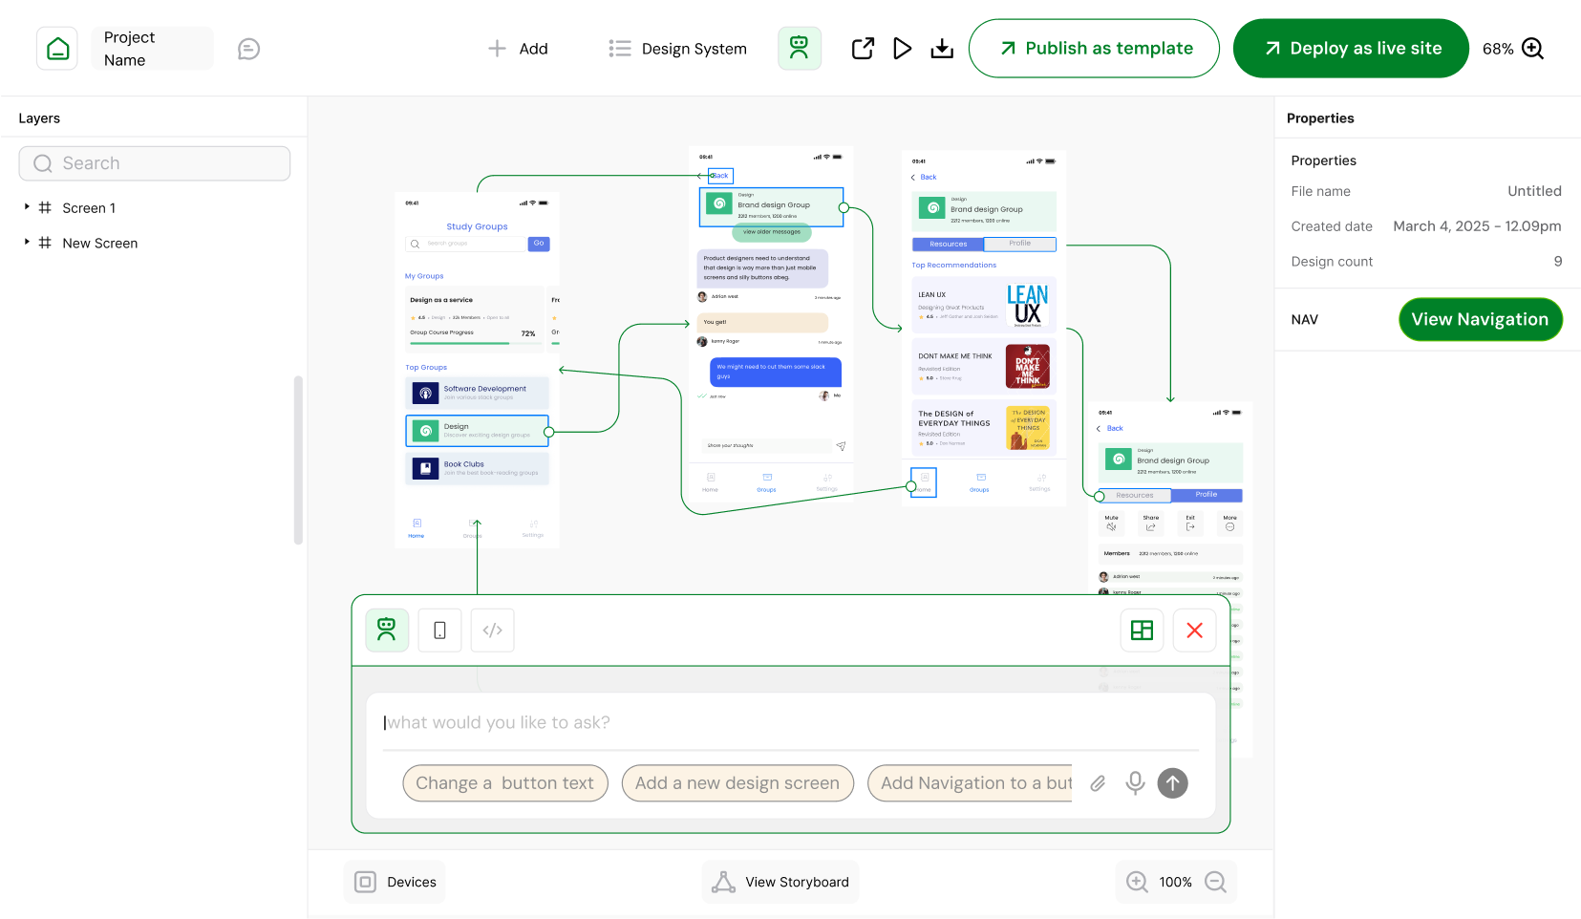This screenshot has height=919, width=1581.
Task: Select the Add a new design screen suggestion
Action: (x=737, y=783)
